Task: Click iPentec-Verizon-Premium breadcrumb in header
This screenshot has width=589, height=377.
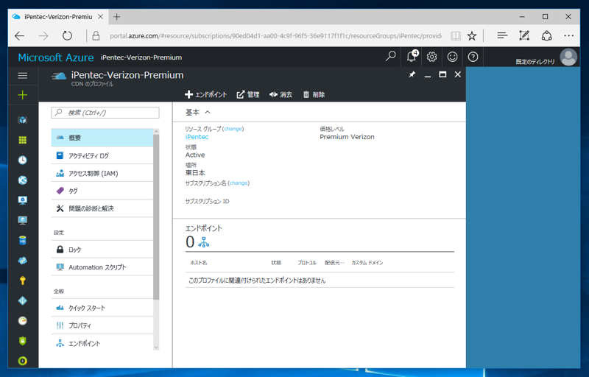Action: [141, 57]
